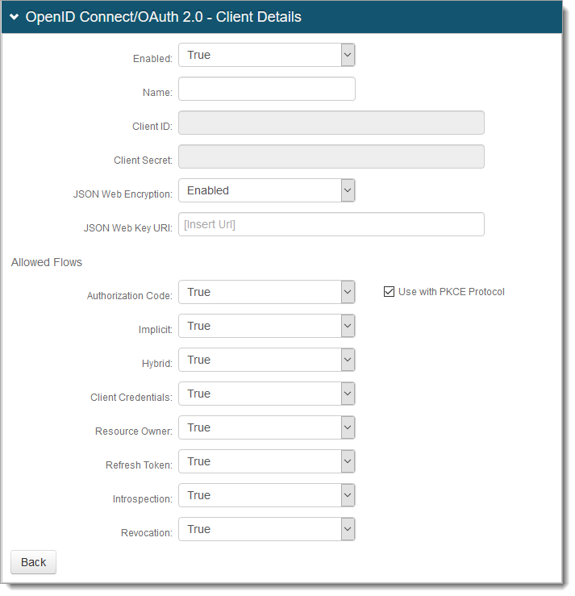Open the Implicit flow dropdown

click(266, 327)
